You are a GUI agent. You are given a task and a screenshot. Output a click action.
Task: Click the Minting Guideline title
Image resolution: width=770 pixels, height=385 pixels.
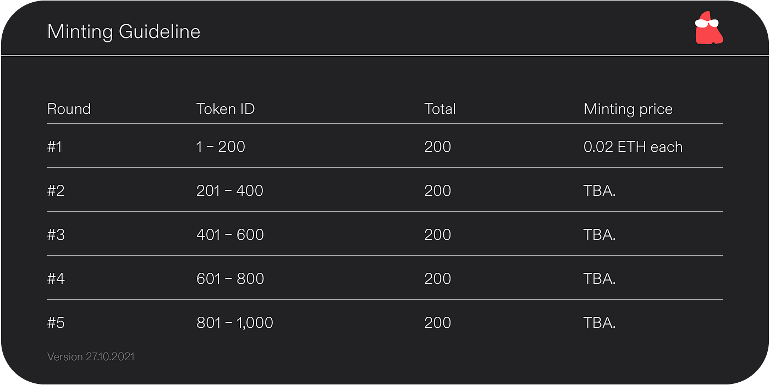pos(124,32)
